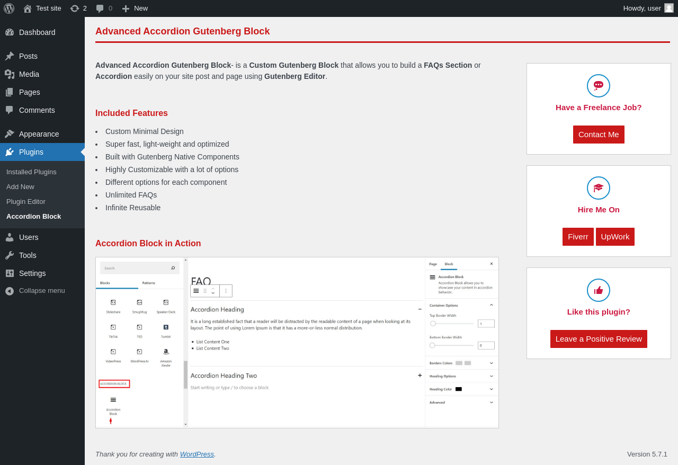This screenshot has width=678, height=465.
Task: Open Plugin Editor submenu
Action: pos(26,201)
